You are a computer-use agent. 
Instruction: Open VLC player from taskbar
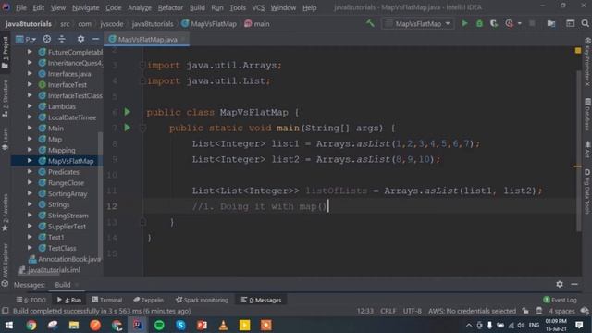point(223,325)
